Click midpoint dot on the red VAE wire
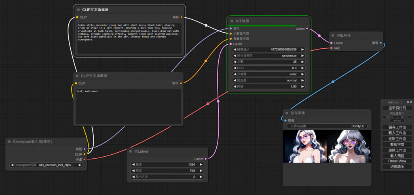The width and height of the screenshot is (414, 195). pyautogui.click(x=208, y=104)
